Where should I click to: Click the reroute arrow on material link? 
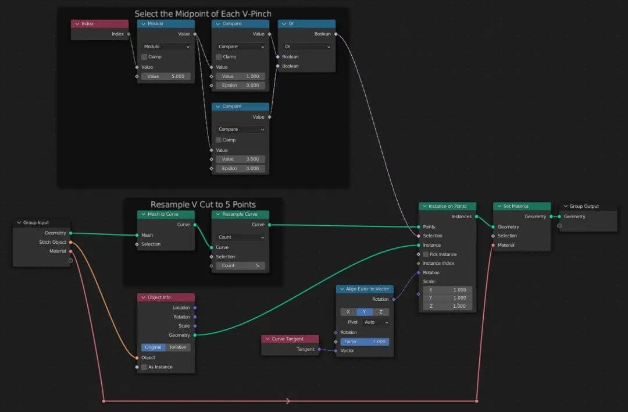[x=288, y=401]
